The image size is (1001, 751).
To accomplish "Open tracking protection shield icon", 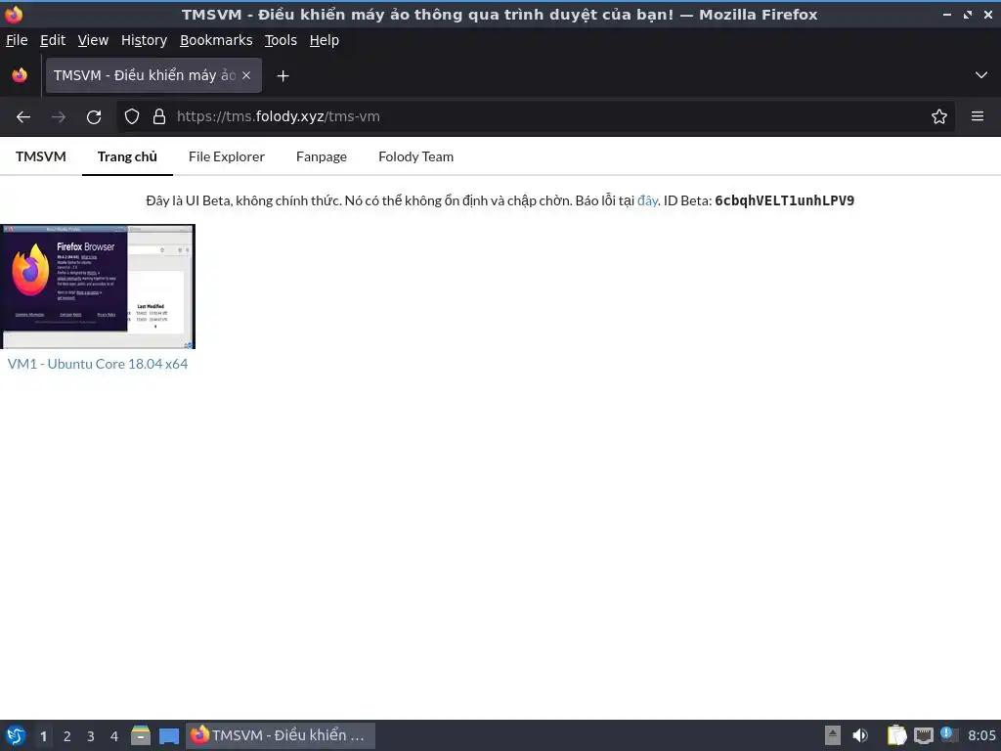I will point(132,117).
